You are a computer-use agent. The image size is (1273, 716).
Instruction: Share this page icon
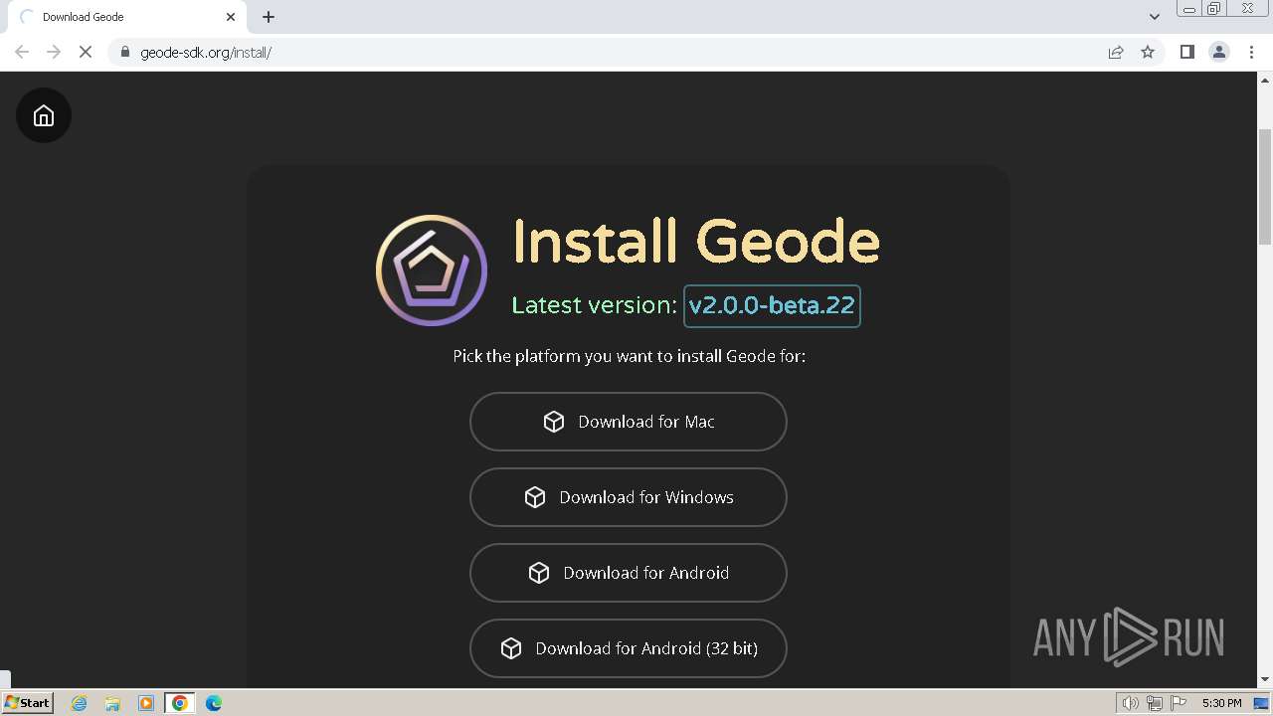1116,52
